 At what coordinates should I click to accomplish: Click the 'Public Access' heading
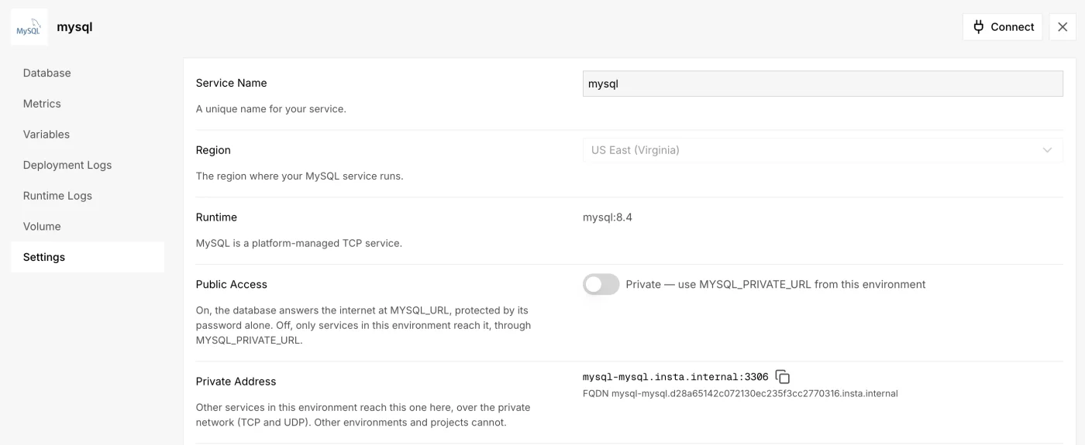coord(232,284)
